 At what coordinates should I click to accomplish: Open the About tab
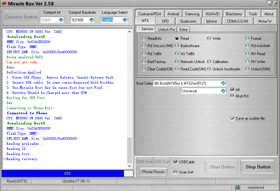click(x=269, y=14)
